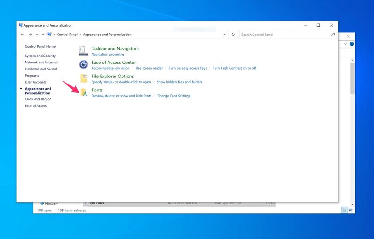The height and width of the screenshot is (239, 374).
Task: Click Control Panel breadcrumb segment
Action: 67,35
